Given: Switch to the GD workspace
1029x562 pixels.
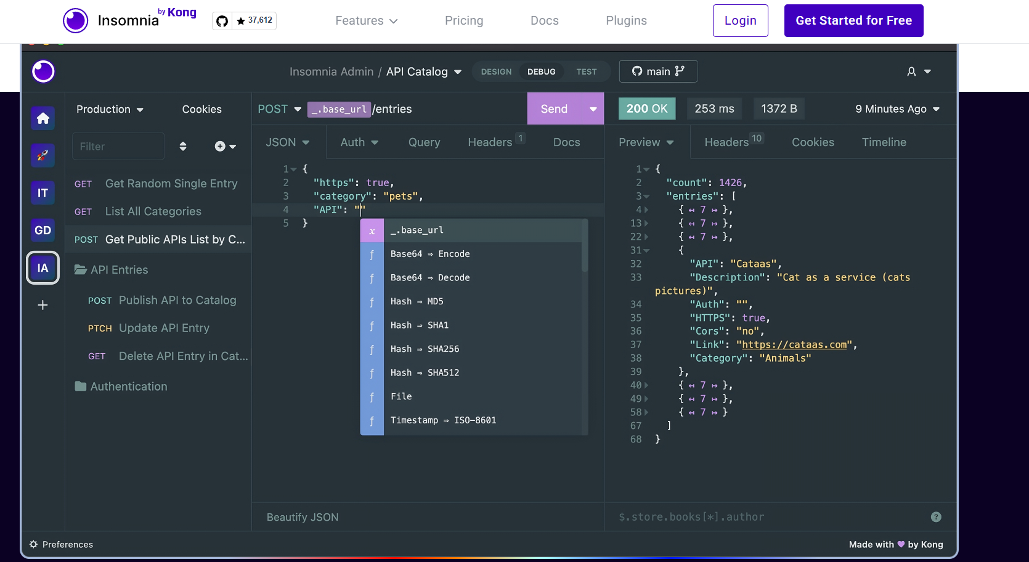Looking at the screenshot, I should coord(43,230).
